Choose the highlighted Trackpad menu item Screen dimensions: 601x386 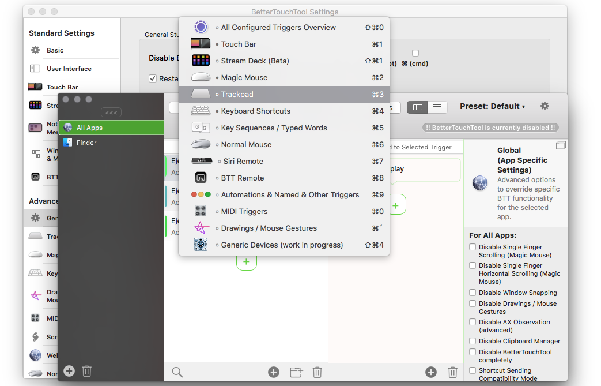click(284, 94)
